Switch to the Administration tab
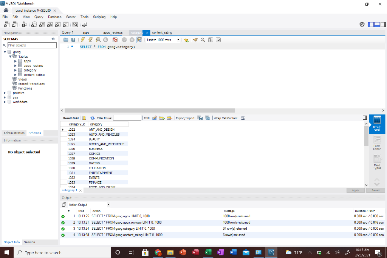Viewport: 387px width, 258px height. 14,133
